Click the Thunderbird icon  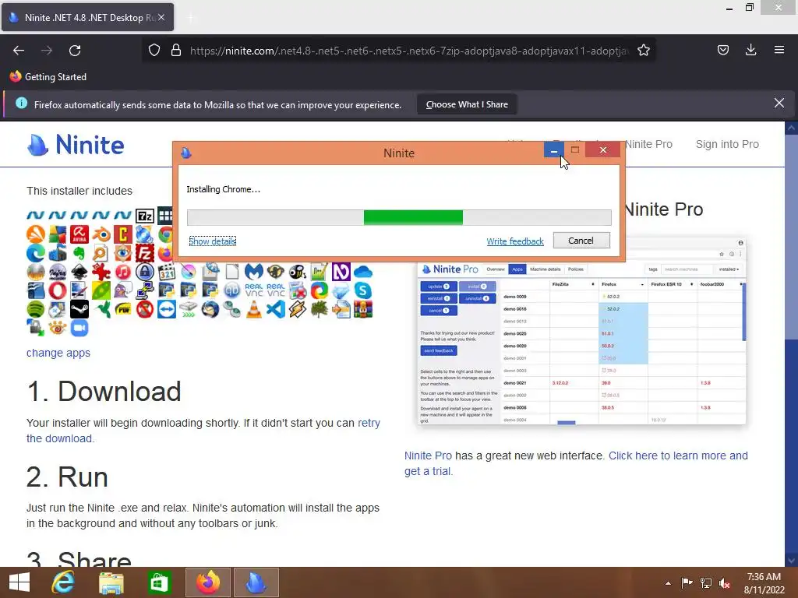coord(210,309)
